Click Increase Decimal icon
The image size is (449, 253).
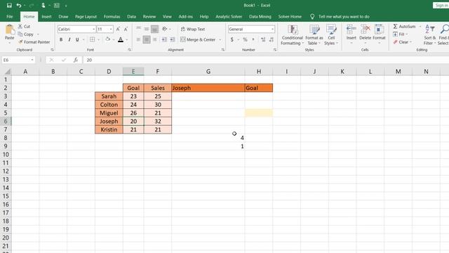pos(263,39)
